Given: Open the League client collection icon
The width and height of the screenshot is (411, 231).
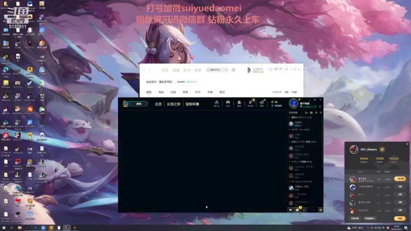Looking at the screenshot, I should coord(239,103).
